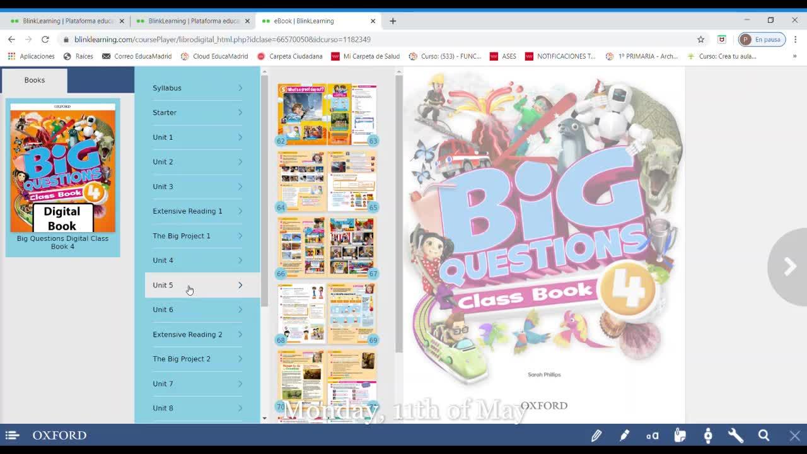Close the eBook | BlinkLearning tab
The height and width of the screenshot is (454, 807).
[x=373, y=21]
